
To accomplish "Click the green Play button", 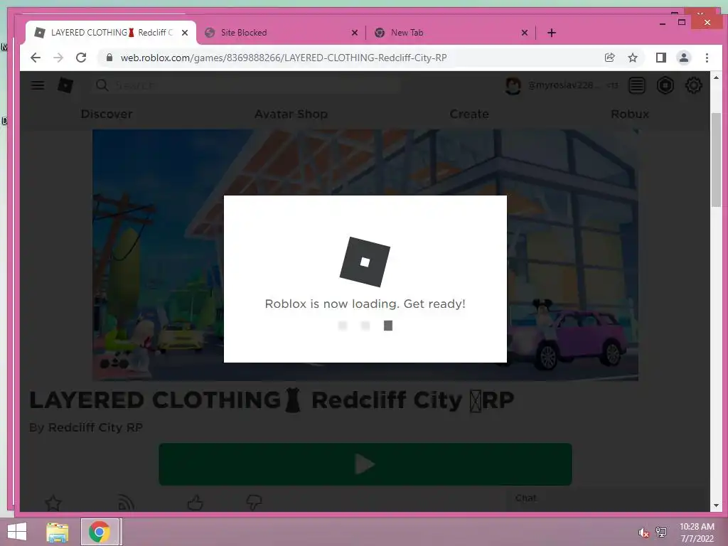I will (365, 464).
